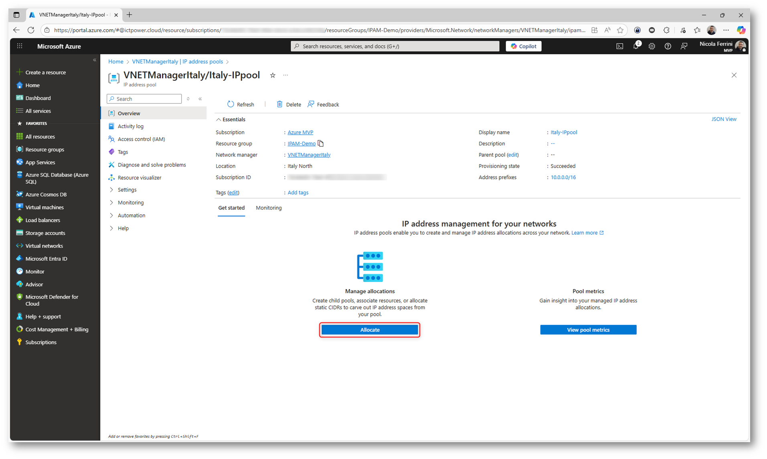Open Monitor in the sidebar
This screenshot has width=767, height=459.
tap(35, 272)
